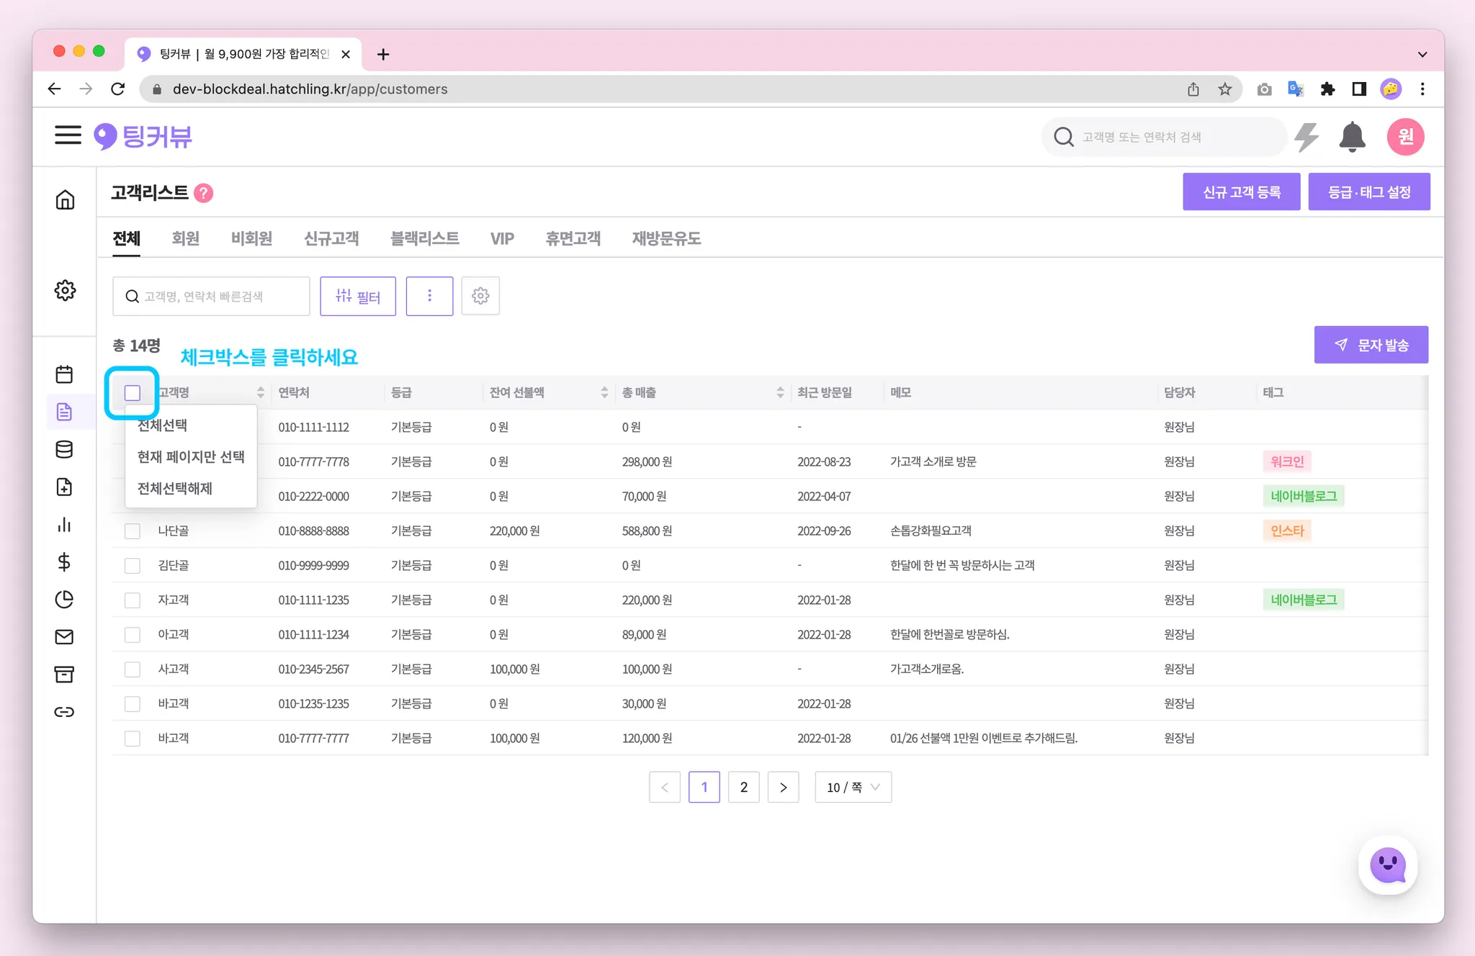Sort by 총 매출 column arrows
Viewport: 1475px width, 956px height.
click(x=780, y=392)
